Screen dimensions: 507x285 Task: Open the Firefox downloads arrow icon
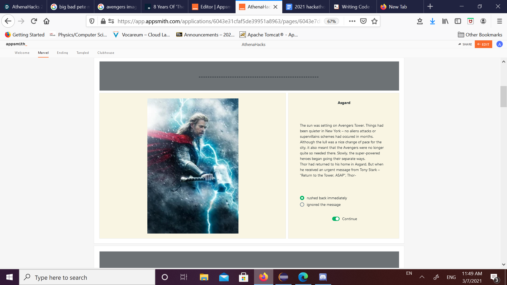432,21
